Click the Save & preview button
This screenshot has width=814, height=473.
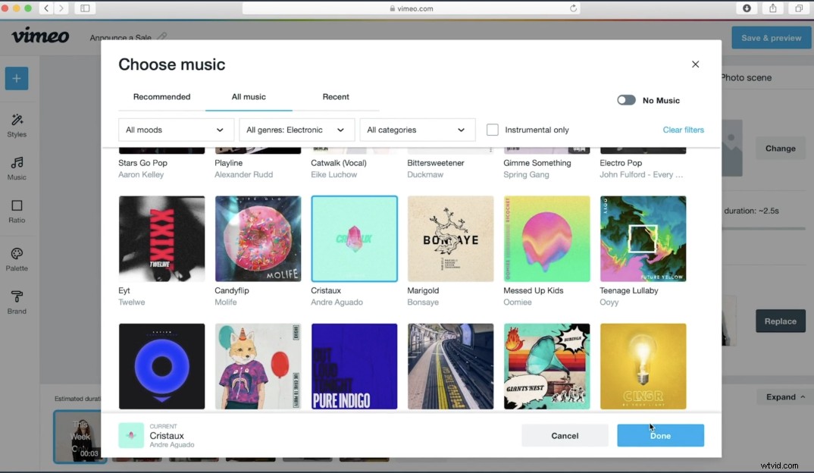771,37
